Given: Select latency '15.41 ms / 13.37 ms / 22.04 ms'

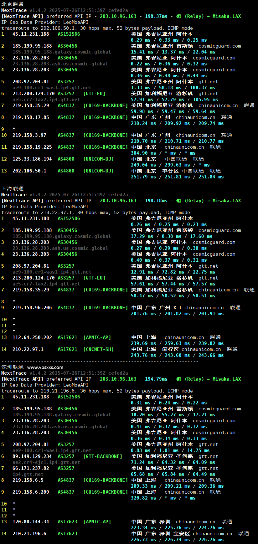Looking at the screenshot, I should (x=173, y=52).
